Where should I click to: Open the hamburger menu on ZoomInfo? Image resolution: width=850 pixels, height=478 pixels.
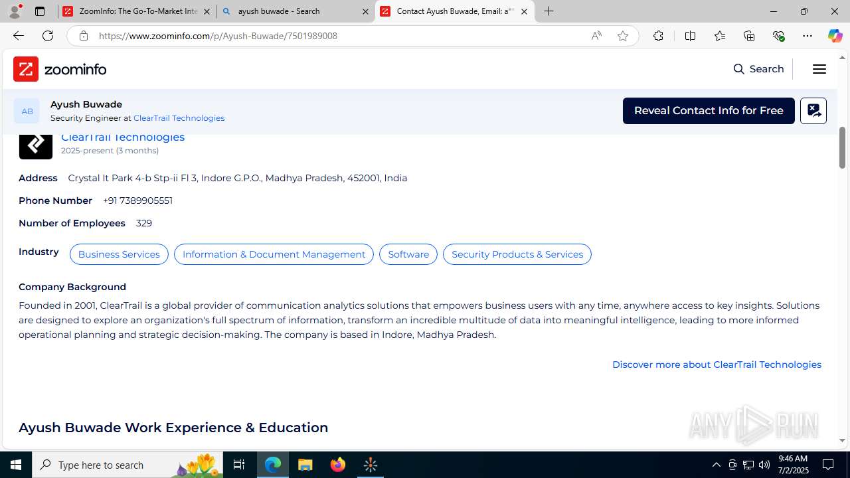819,69
